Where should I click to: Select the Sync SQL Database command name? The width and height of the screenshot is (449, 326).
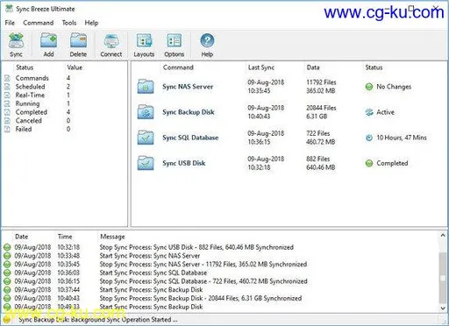[x=190, y=138]
